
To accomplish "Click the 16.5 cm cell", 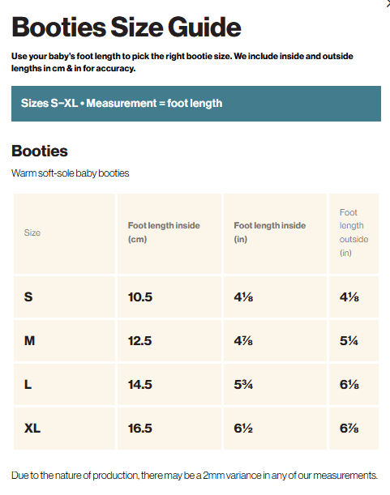I will tap(169, 429).
